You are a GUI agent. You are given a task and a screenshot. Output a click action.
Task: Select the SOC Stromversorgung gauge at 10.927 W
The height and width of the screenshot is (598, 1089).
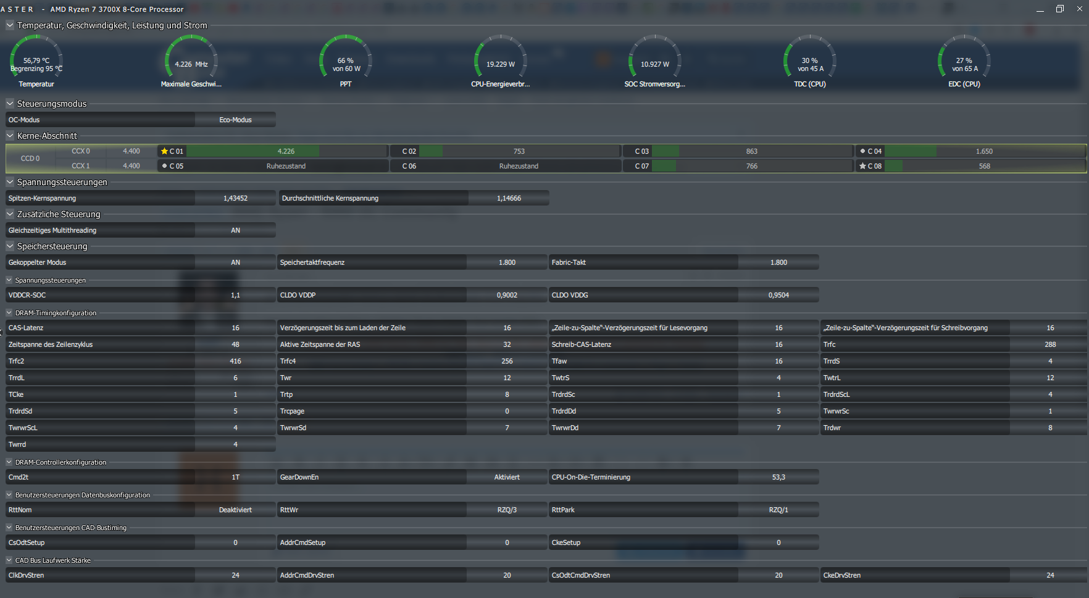pos(655,61)
